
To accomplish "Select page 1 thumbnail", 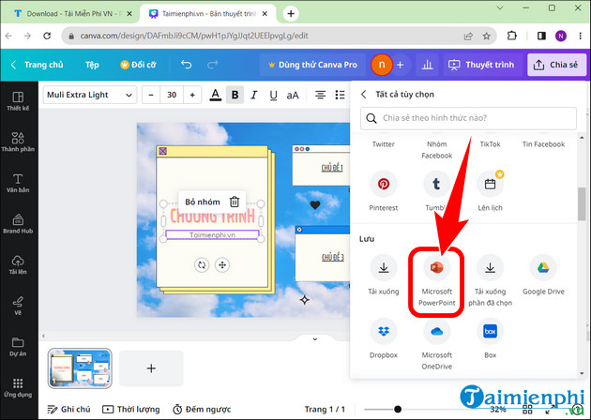I will tap(80, 368).
